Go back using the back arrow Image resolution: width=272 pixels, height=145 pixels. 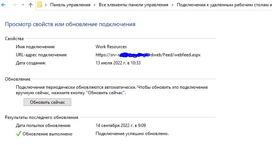click(x=3, y=5)
